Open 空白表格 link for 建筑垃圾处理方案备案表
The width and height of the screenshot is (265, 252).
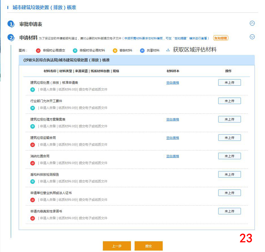point(173,120)
